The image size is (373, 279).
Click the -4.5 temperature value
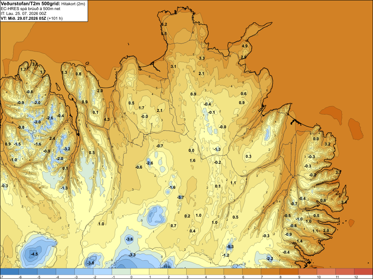[x=34, y=254]
